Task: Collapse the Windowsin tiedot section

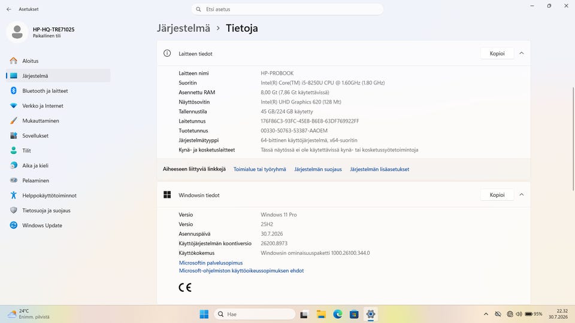Action: 522,195
